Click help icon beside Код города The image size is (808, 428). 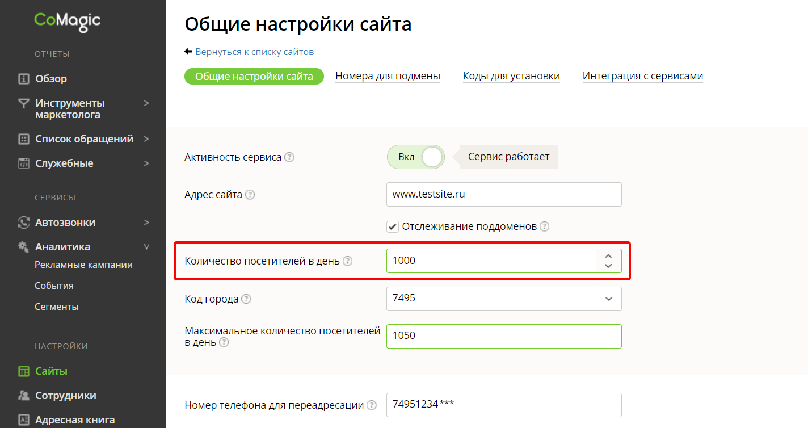tap(246, 299)
